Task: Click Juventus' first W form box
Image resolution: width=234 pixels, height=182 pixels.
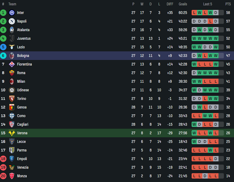Action: [194, 38]
